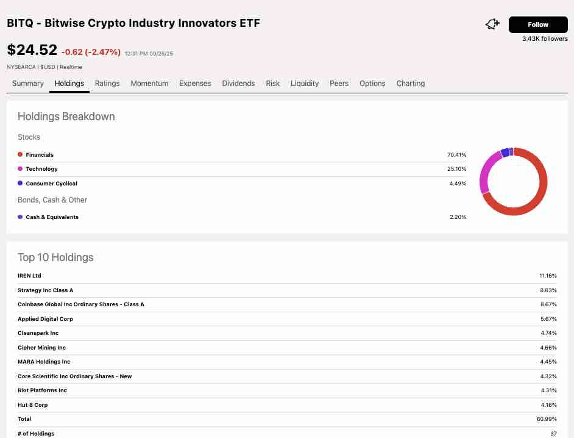Open the IREN Ltd holding

(x=29, y=275)
